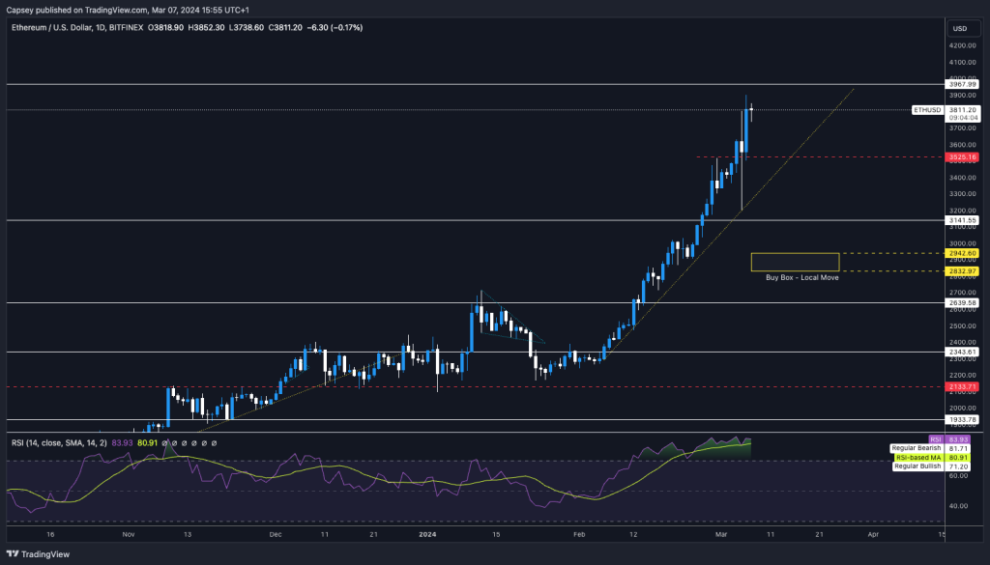Click the red 2133.71 price label
Viewport: 990px width, 565px height.
point(960,386)
